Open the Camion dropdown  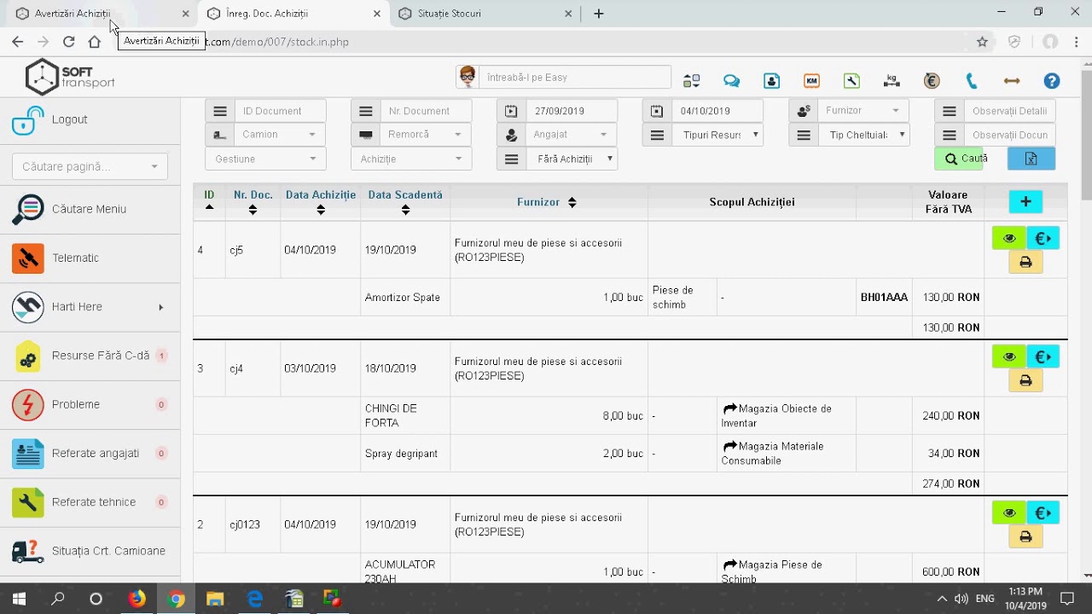click(x=279, y=135)
